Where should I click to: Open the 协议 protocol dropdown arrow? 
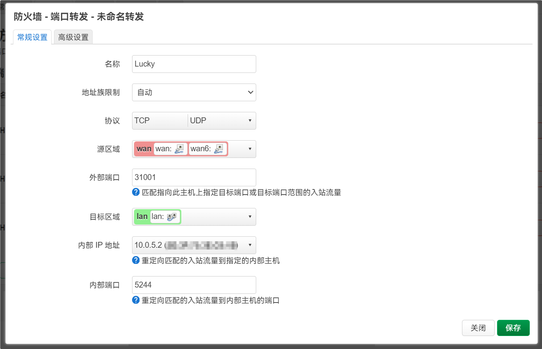250,121
